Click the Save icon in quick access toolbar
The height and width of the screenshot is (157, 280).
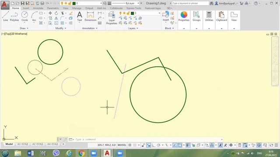22,3
